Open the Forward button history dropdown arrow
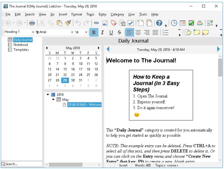The width and height of the screenshot is (224, 169). (x=25, y=23)
